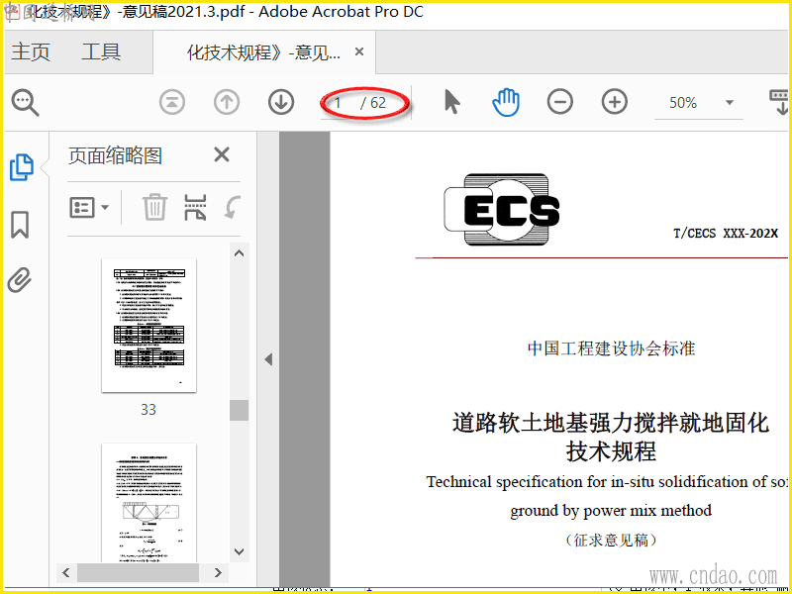Click the page 33 number label
Screen dimensions: 792x594
pos(148,409)
